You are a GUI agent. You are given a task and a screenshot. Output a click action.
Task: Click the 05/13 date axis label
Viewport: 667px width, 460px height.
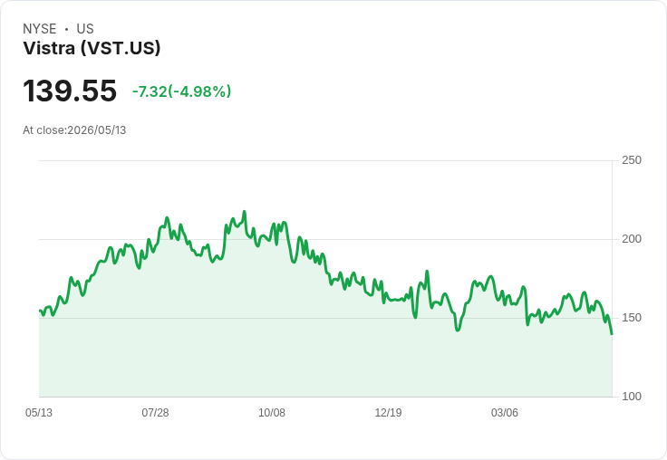click(x=39, y=413)
